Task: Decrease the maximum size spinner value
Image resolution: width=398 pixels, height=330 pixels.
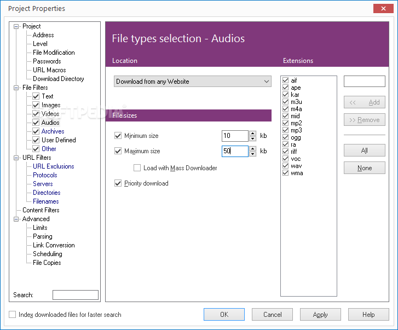Action: point(252,154)
